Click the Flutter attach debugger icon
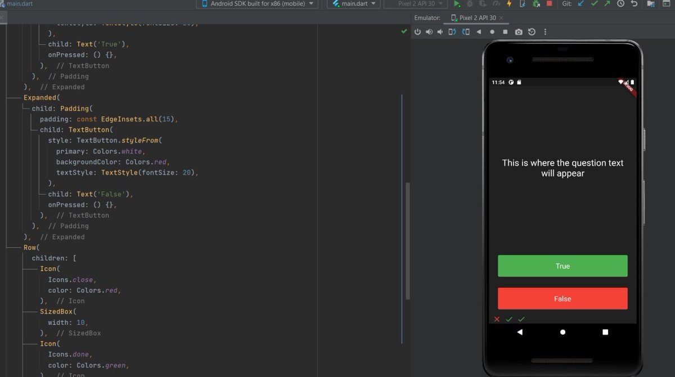The image size is (675, 377). (523, 3)
